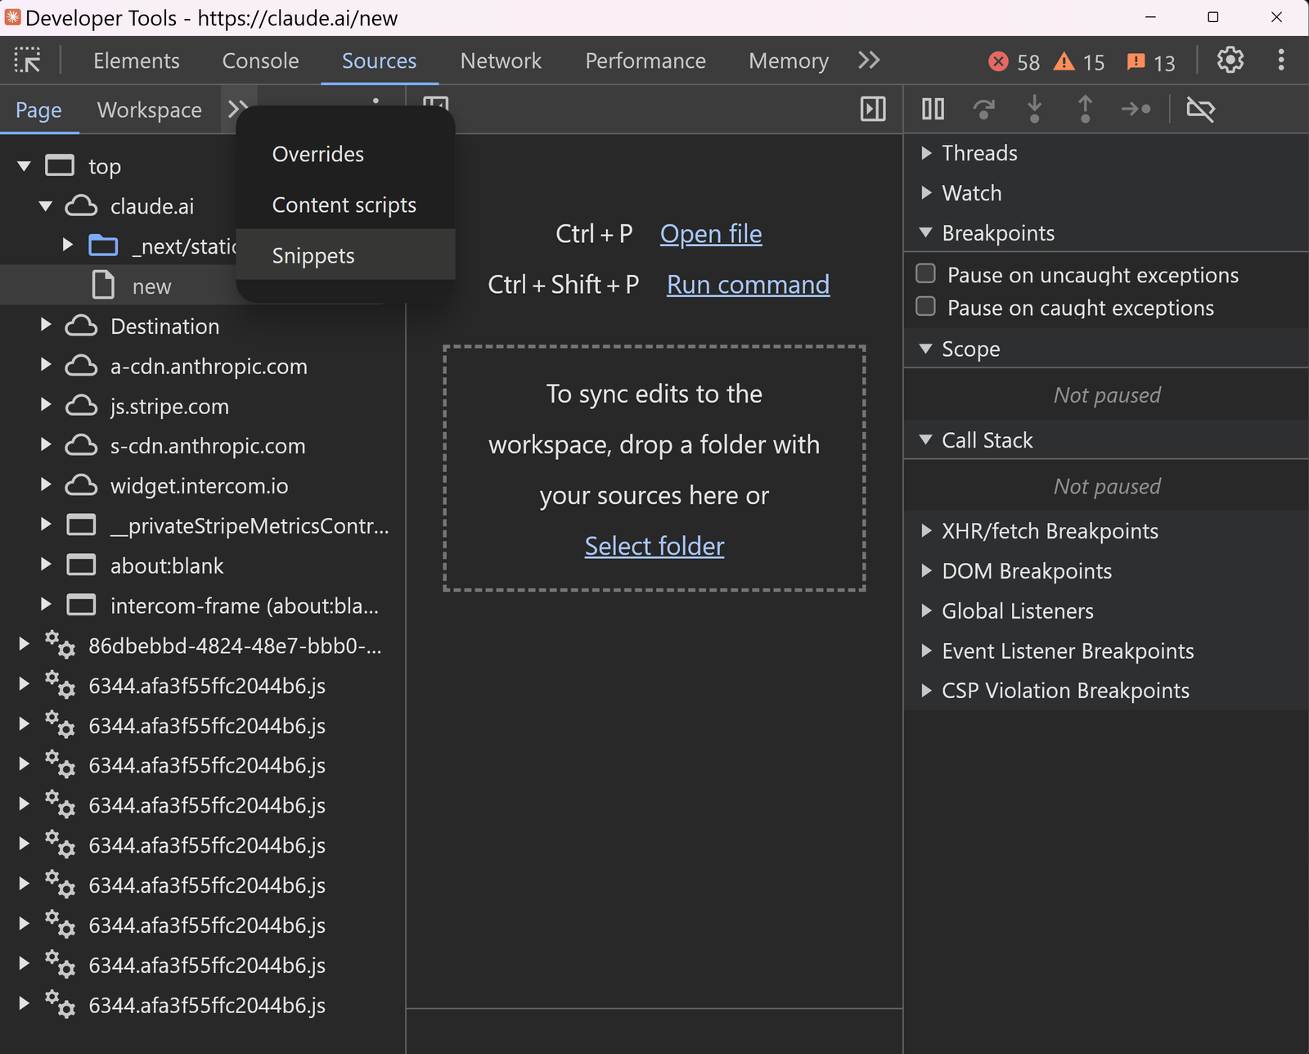The width and height of the screenshot is (1309, 1054).
Task: Deactivate breakpoints icon
Action: click(1200, 109)
